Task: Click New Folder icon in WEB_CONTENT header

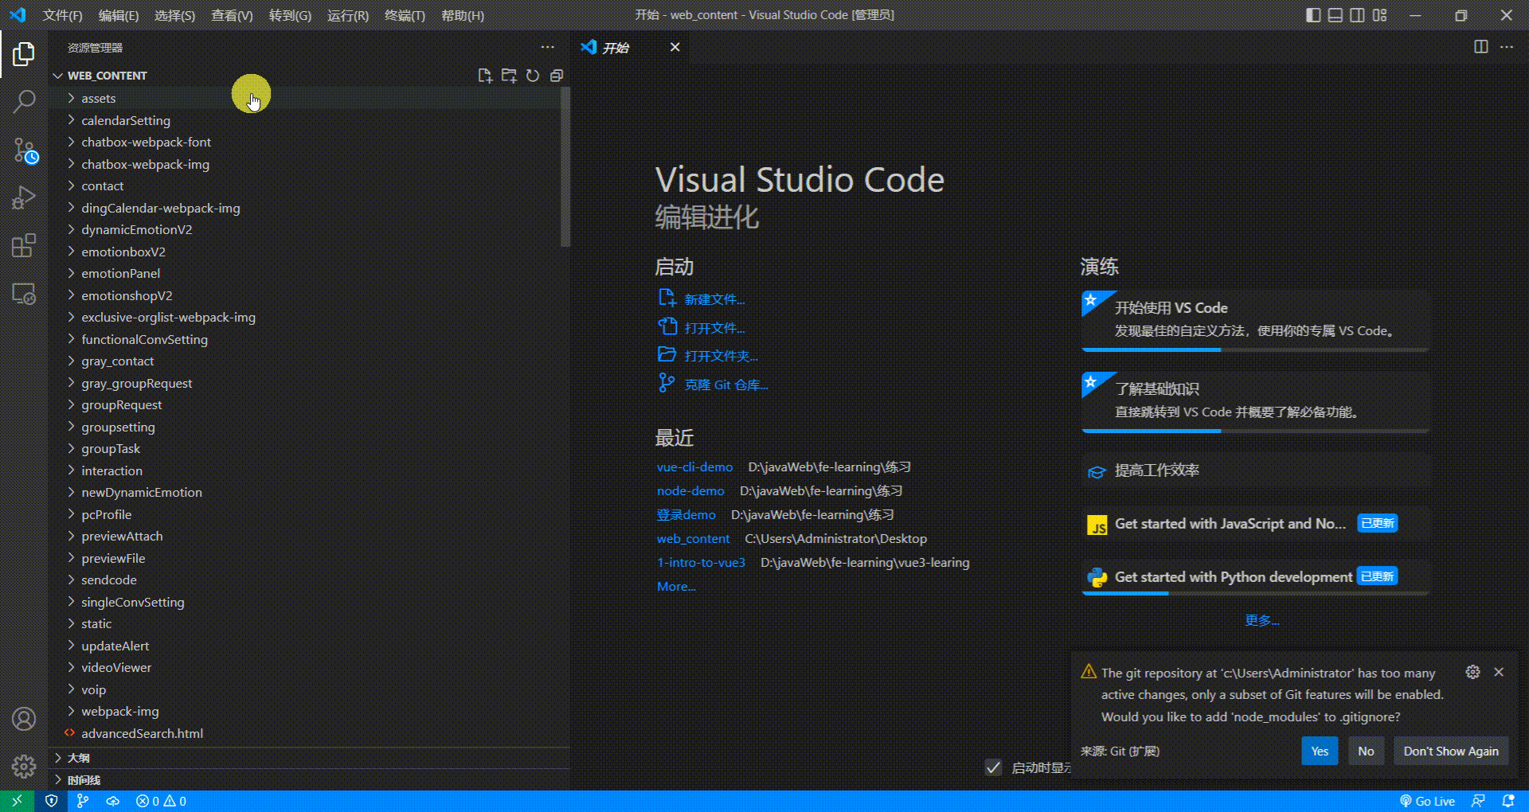Action: 509,76
